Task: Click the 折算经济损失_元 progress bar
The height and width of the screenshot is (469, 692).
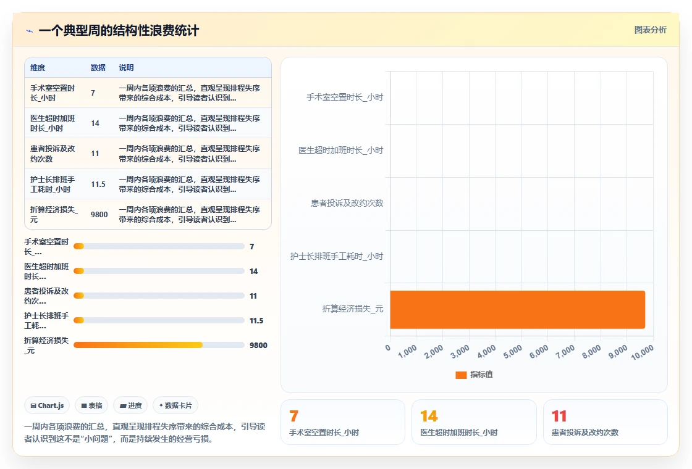Action: pyautogui.click(x=159, y=345)
